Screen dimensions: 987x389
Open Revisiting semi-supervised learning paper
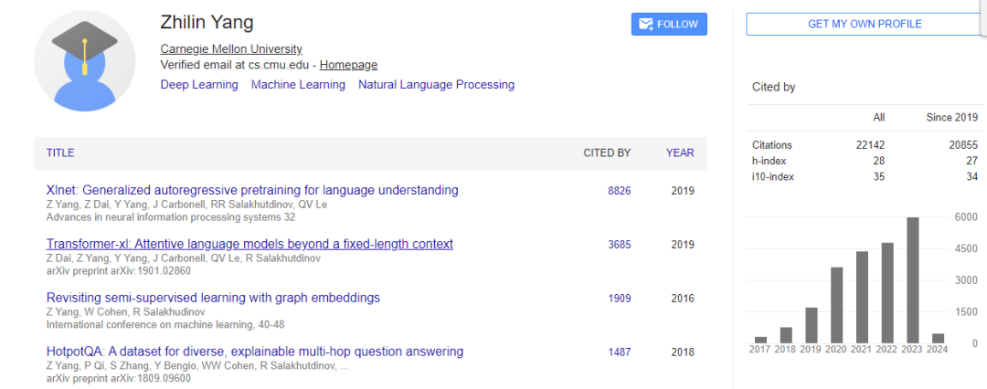click(213, 298)
